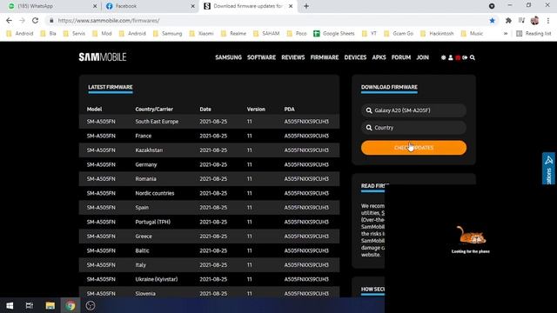
Task: Open the site search magnifier in SamMobile header
Action: point(473,57)
